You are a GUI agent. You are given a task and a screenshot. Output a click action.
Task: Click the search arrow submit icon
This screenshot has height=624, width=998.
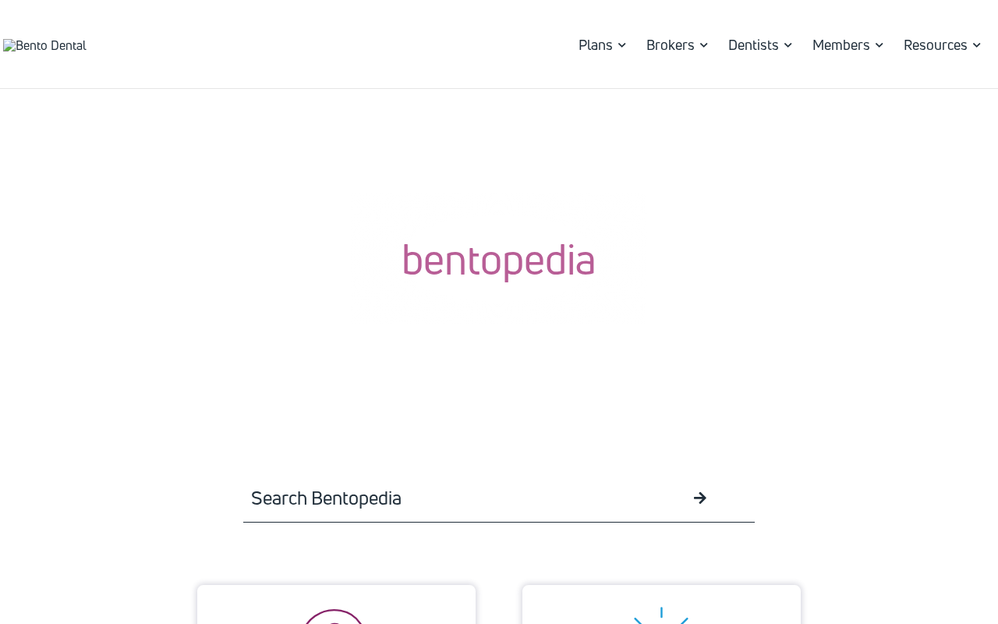pyautogui.click(x=700, y=498)
